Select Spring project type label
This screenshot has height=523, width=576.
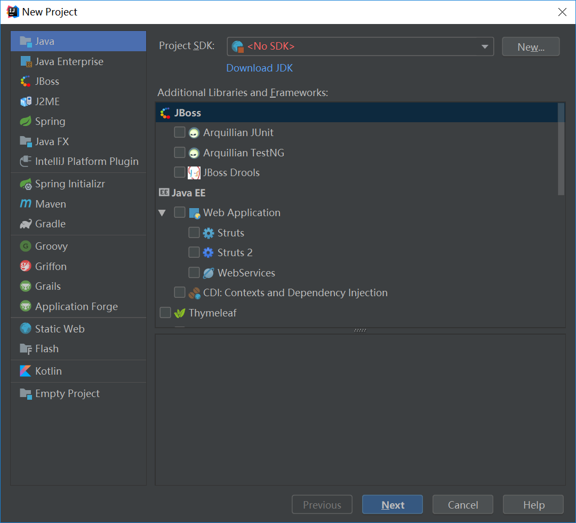tap(50, 121)
